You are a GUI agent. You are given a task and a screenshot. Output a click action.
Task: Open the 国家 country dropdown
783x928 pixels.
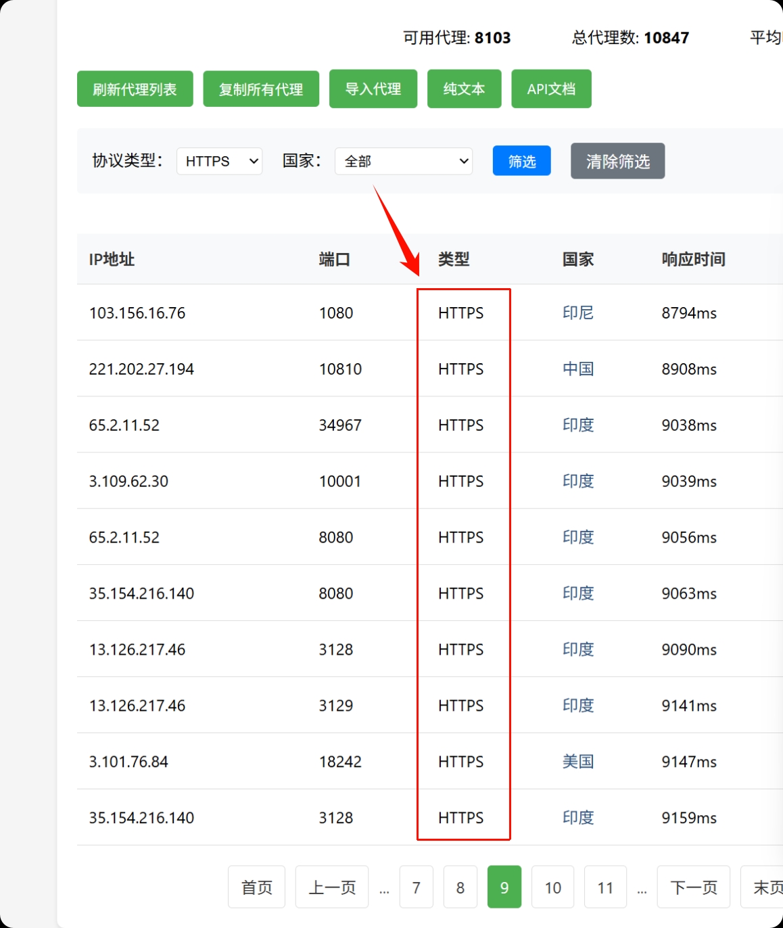pyautogui.click(x=404, y=162)
